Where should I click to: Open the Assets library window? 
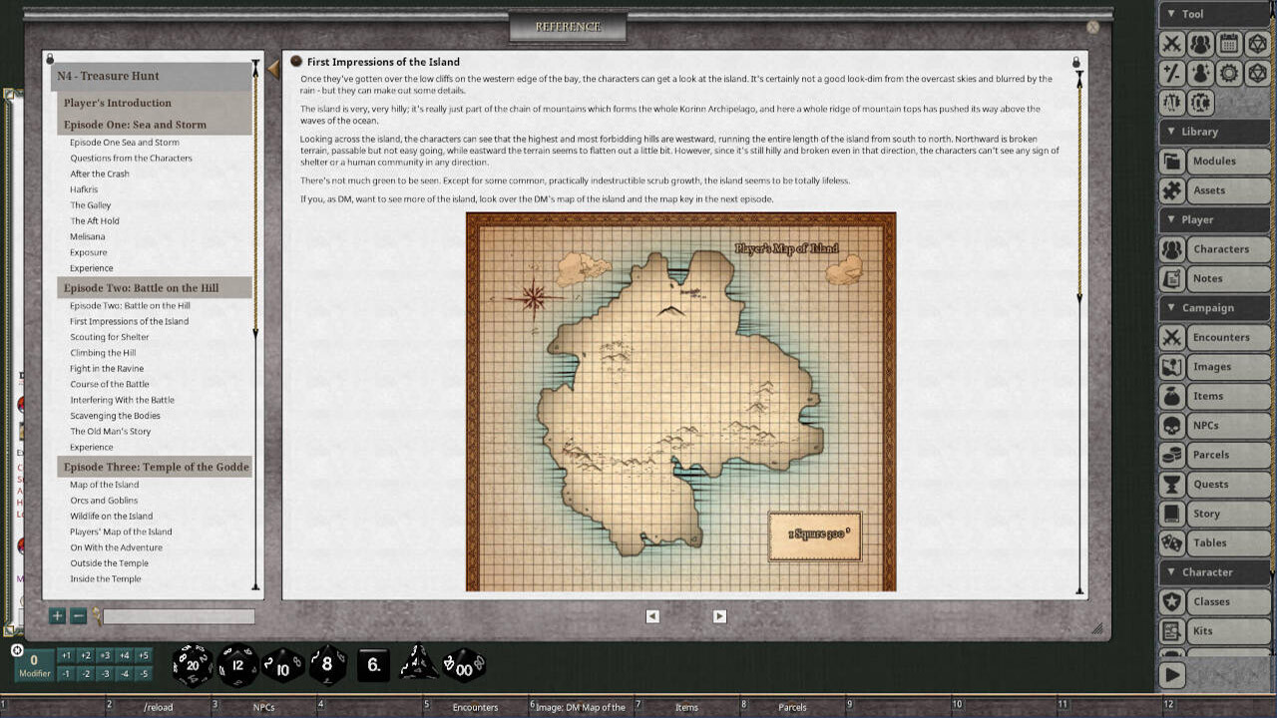[x=1215, y=189]
